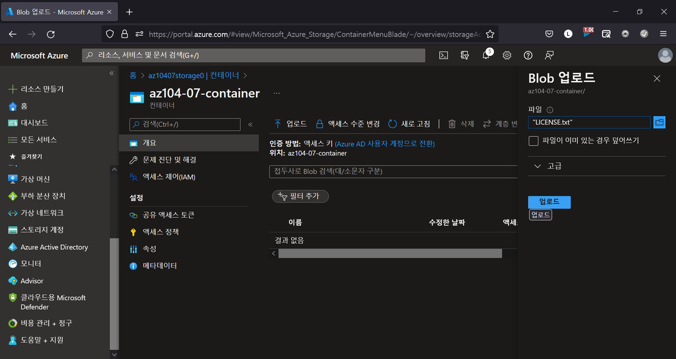The image size is (676, 359).
Task: Open Directories and subscriptions filter icon
Action: point(465,55)
